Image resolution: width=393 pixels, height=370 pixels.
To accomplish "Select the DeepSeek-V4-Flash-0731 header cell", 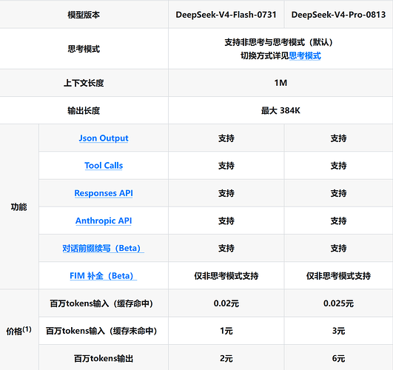I will pos(226,15).
